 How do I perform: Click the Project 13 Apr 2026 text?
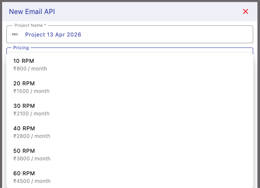[53, 34]
